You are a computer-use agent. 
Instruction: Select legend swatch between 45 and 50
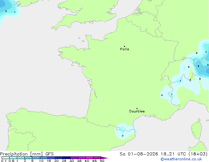(x=97, y=158)
